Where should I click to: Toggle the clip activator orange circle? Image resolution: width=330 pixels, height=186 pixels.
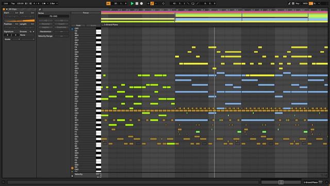click(x=4, y=9)
